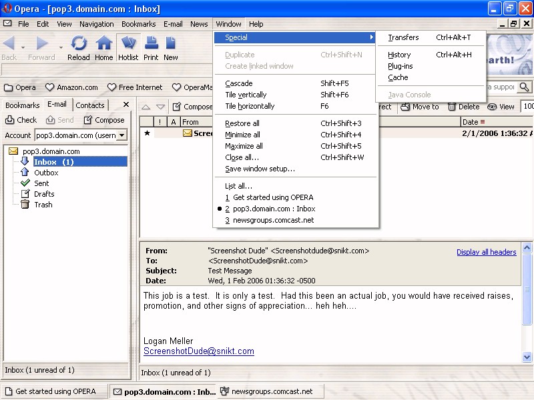Open the Account selection dropdown

(x=121, y=135)
